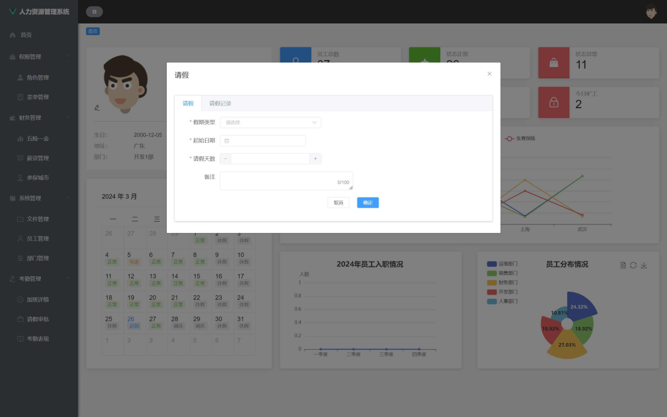Select calendar day 14 in March
The height and width of the screenshot is (417, 667).
178,280
